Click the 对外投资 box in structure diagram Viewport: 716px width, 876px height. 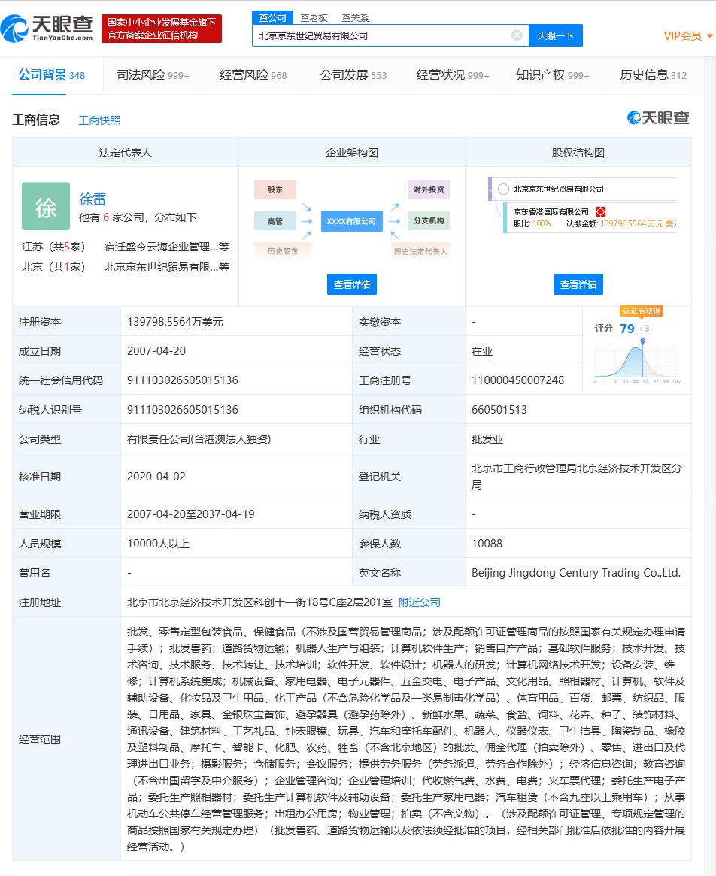429,190
